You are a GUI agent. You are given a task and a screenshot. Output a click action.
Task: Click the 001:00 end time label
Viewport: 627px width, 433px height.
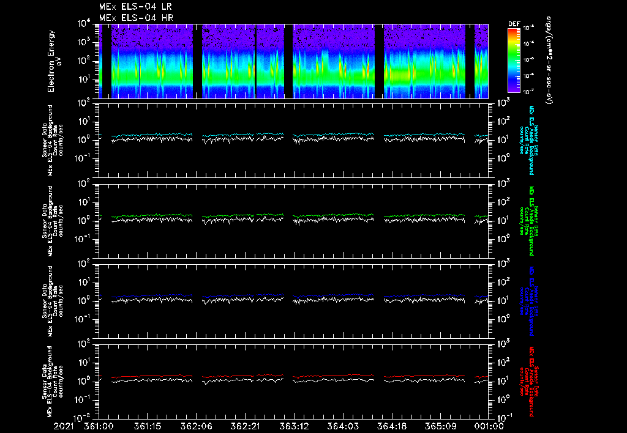point(488,425)
